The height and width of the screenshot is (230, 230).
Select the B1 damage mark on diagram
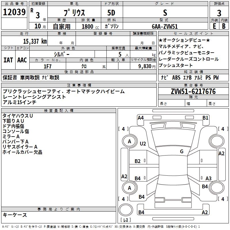(x=205, y=118)
